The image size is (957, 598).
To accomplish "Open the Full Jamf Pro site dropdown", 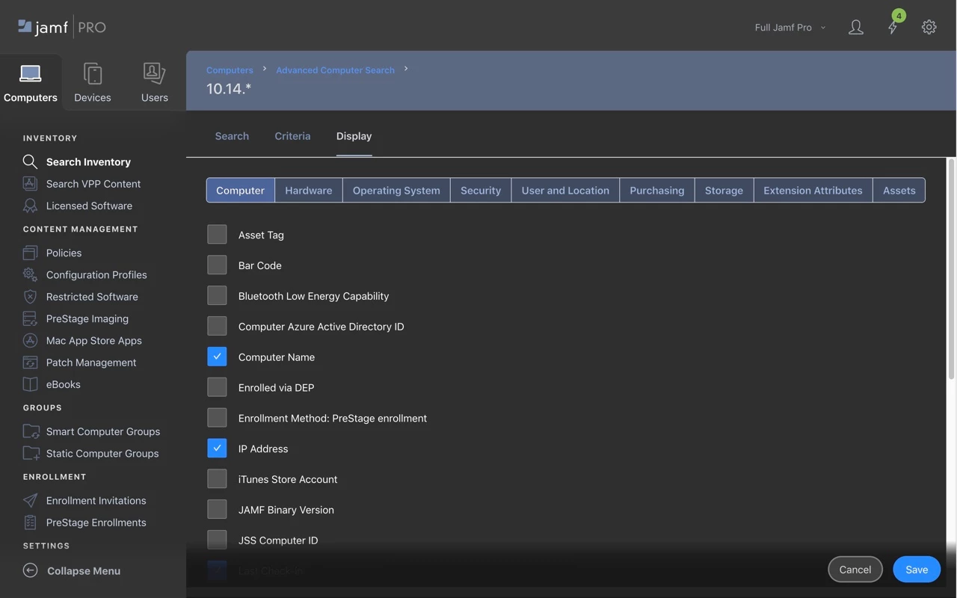I will click(x=790, y=28).
